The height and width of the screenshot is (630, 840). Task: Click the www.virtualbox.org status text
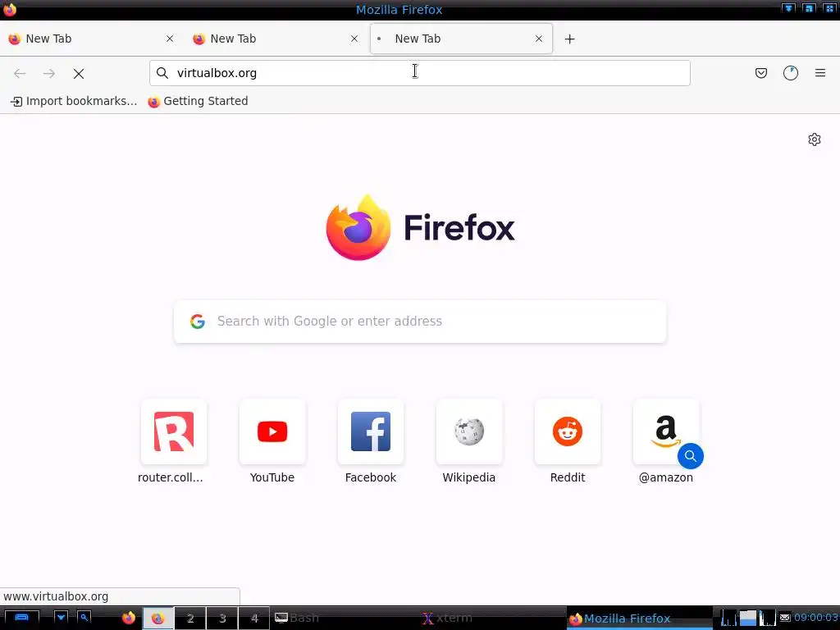coord(56,596)
